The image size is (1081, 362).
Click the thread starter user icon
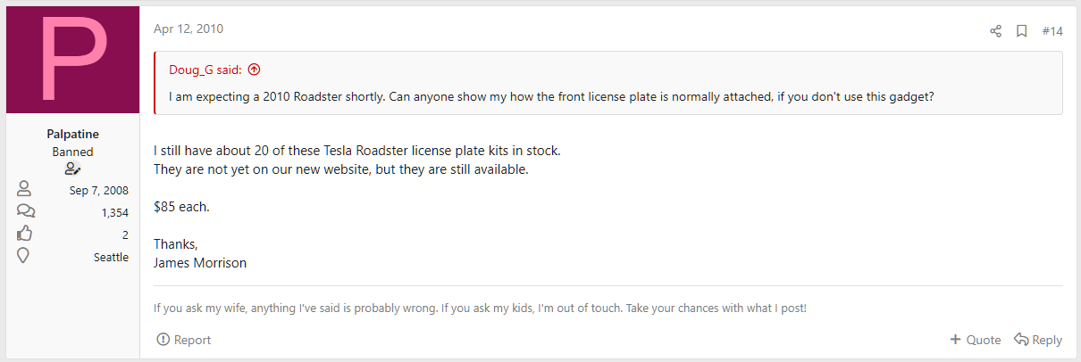[x=72, y=169]
